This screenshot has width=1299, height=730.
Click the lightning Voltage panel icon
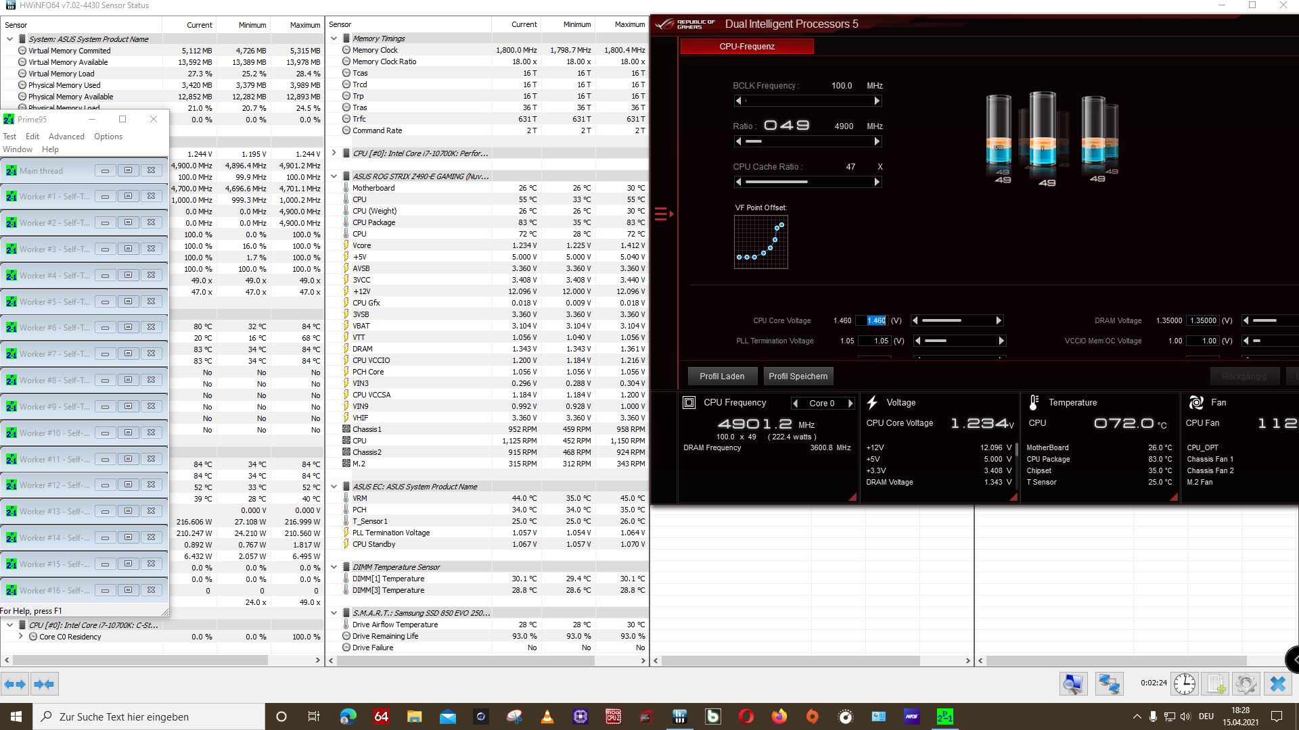point(872,403)
